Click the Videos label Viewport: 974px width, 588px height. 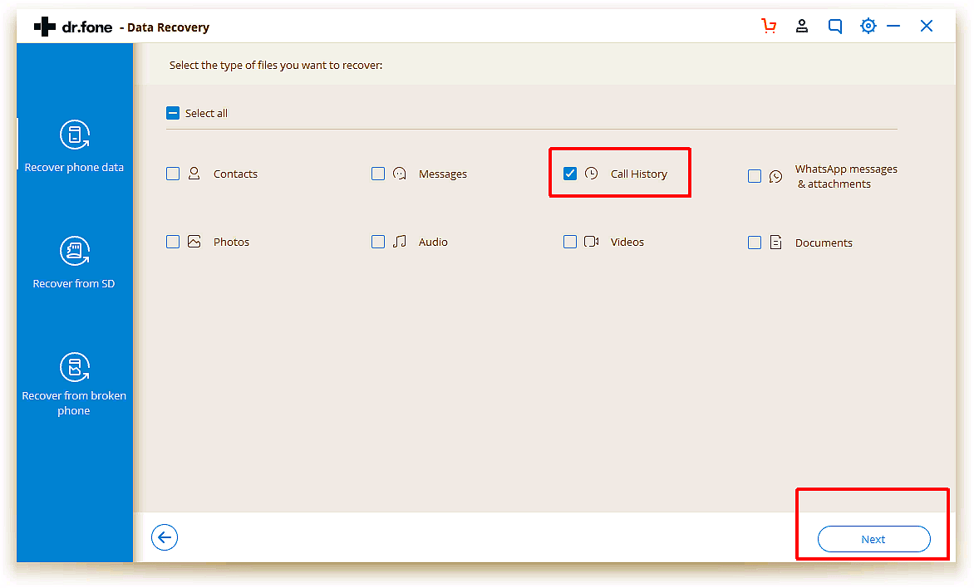pos(627,243)
